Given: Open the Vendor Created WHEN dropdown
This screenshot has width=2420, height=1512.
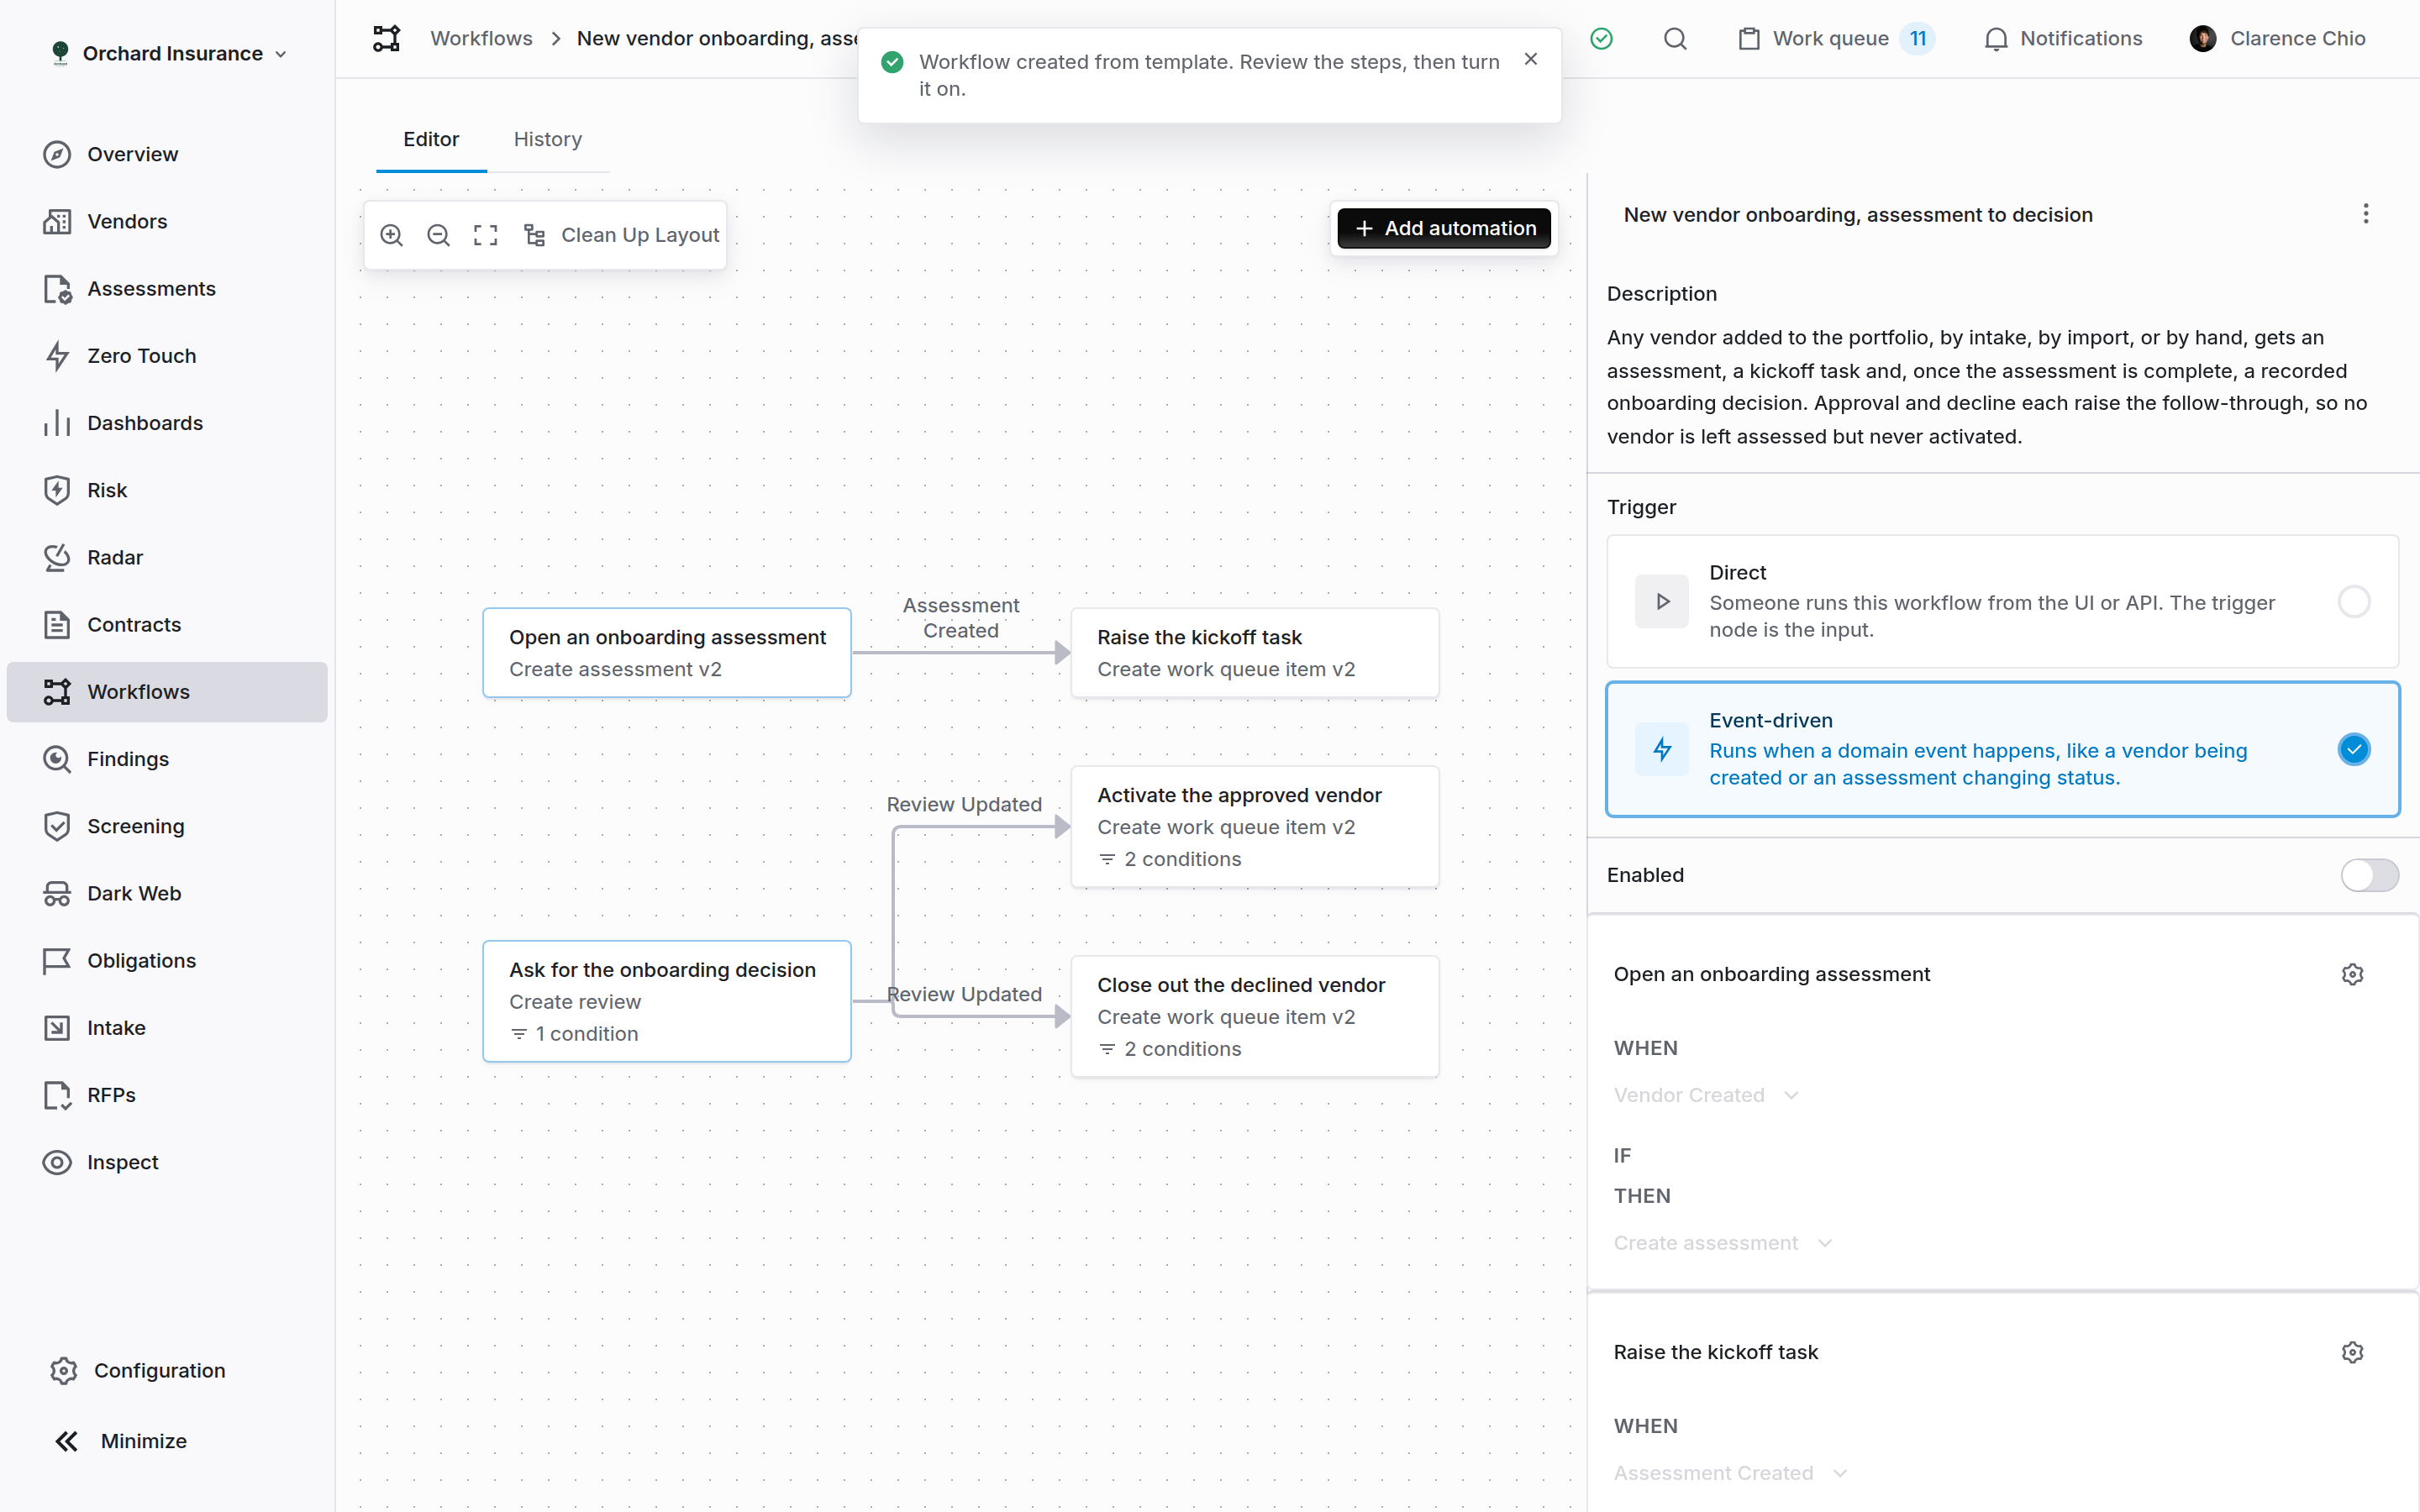Looking at the screenshot, I should [x=1706, y=1095].
